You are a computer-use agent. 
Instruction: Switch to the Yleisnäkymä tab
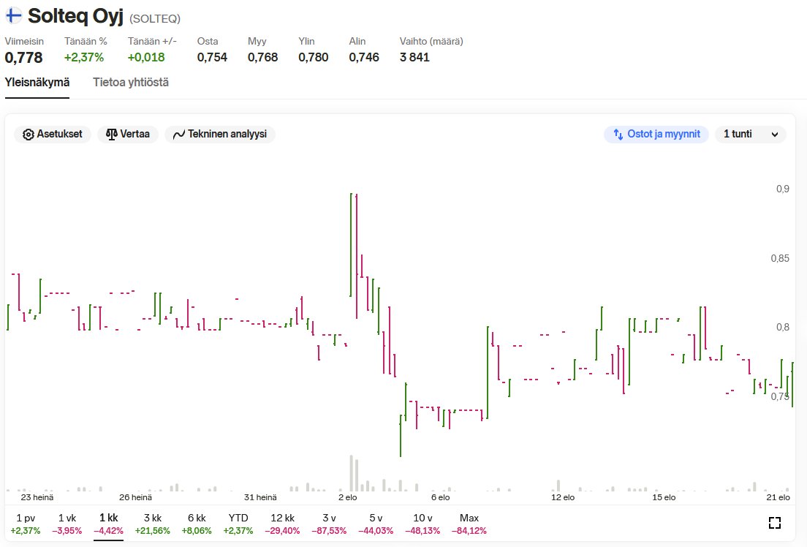click(x=37, y=83)
